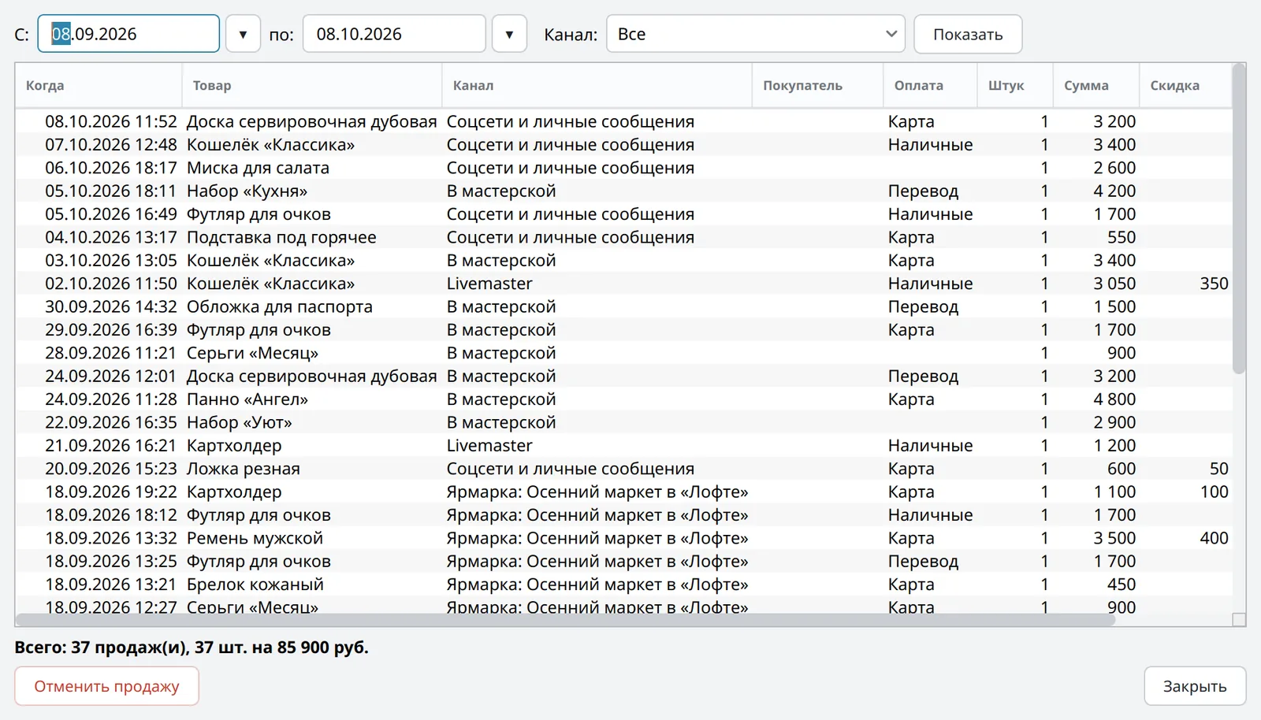Select the Подставка под горячее row
1261x720 pixels.
pos(623,237)
